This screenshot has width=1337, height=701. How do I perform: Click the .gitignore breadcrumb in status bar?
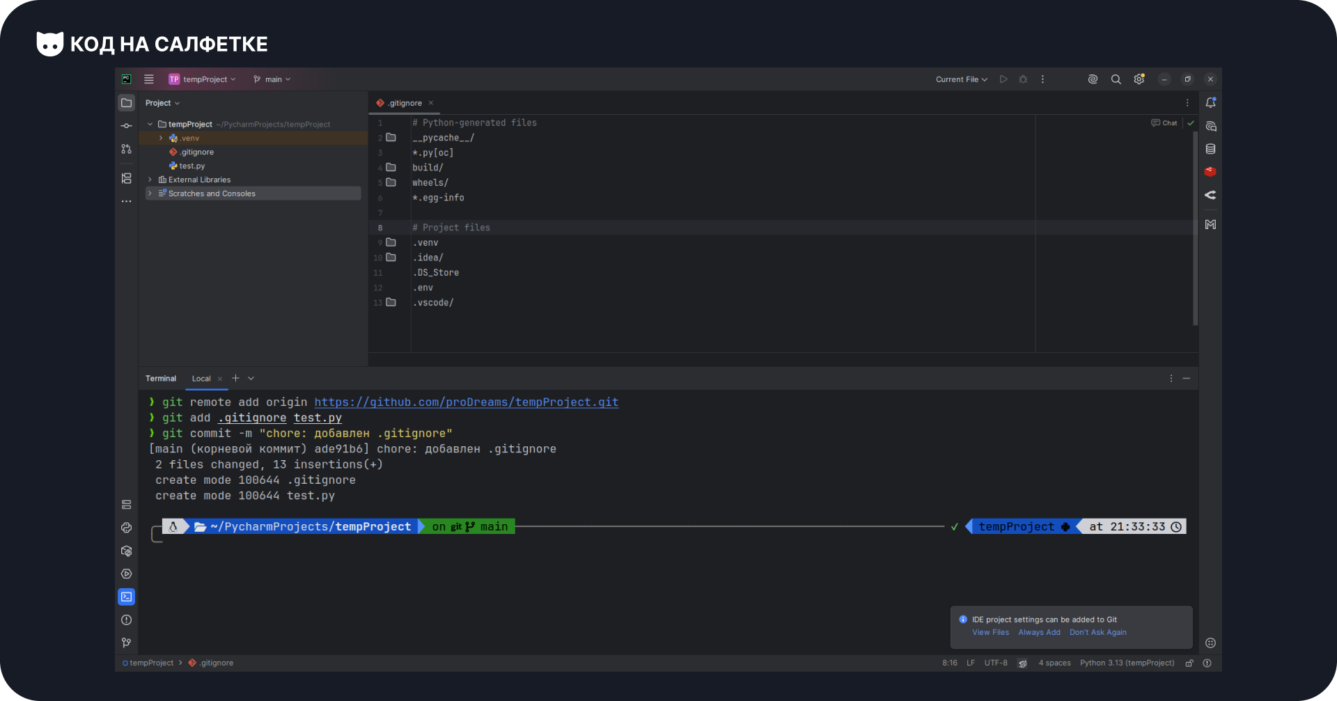pos(211,663)
